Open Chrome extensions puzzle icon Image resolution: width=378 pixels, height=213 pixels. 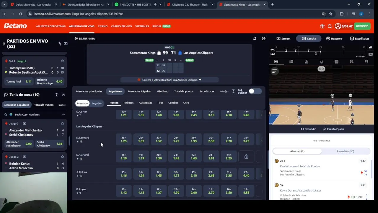[342, 14]
